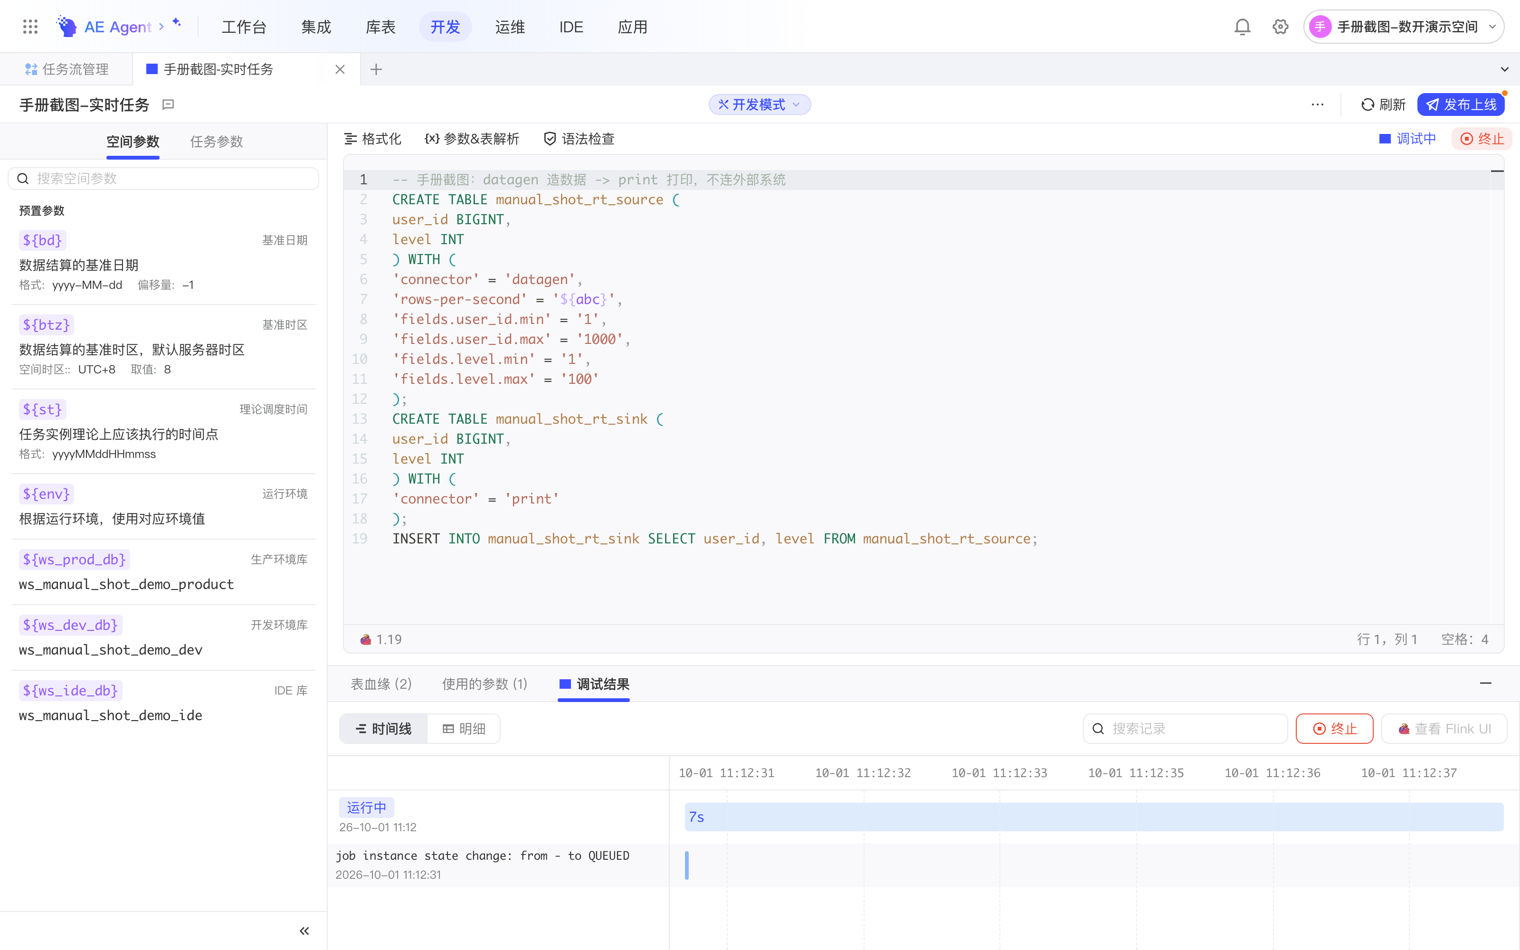Expand the tab list chevron

1504,69
